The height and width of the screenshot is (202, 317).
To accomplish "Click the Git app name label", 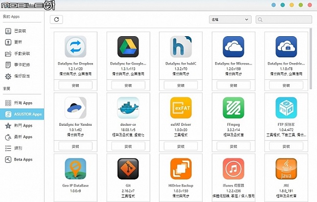I will coord(128,185).
